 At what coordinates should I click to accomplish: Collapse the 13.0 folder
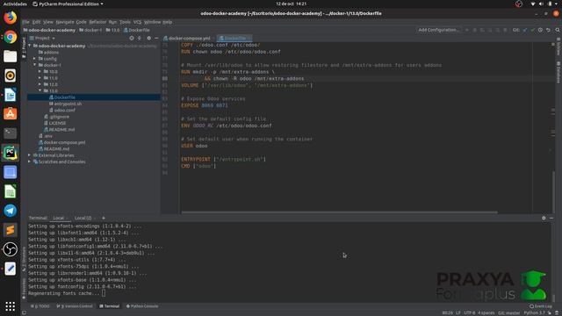tap(40, 91)
